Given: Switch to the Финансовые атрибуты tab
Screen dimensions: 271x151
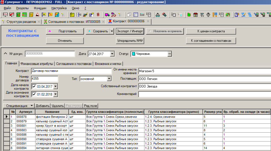Looking at the screenshot, I should (37, 64).
